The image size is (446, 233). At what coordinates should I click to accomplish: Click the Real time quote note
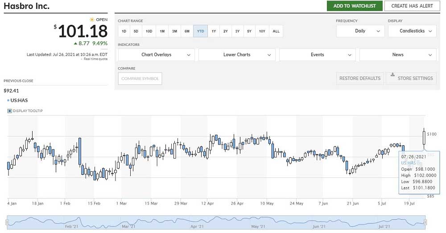pyautogui.click(x=95, y=59)
